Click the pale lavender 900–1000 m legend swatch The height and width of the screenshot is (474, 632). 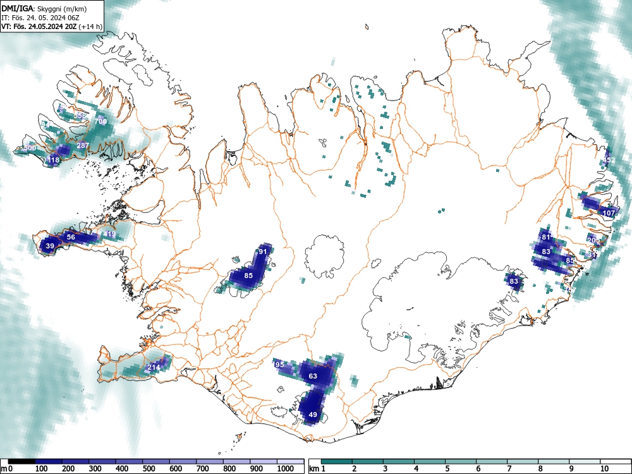tap(264, 461)
